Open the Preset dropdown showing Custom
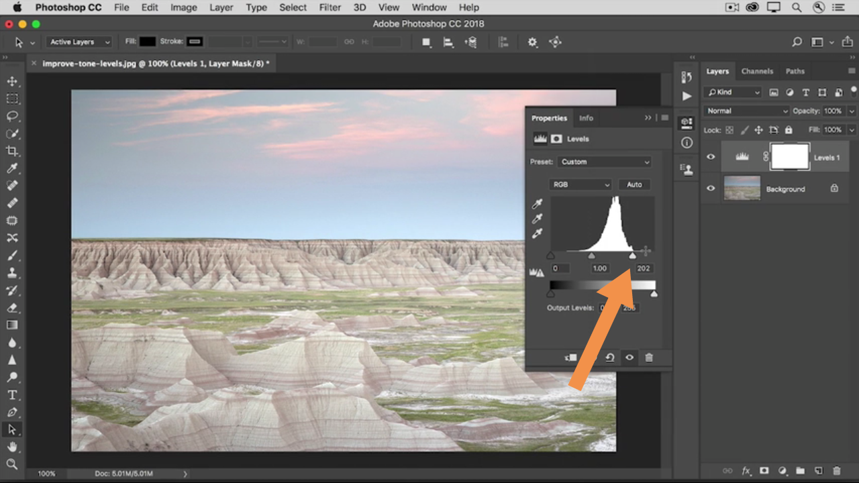 click(x=605, y=162)
